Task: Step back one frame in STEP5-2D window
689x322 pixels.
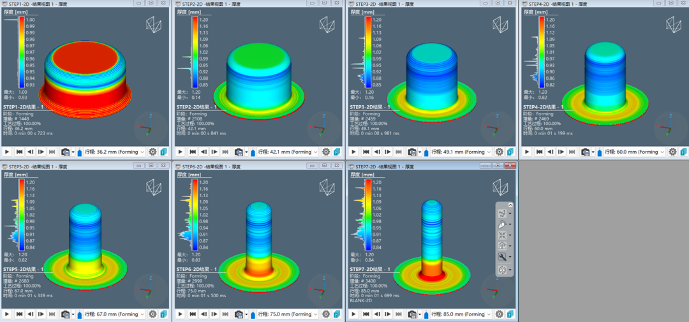Action: point(31,314)
